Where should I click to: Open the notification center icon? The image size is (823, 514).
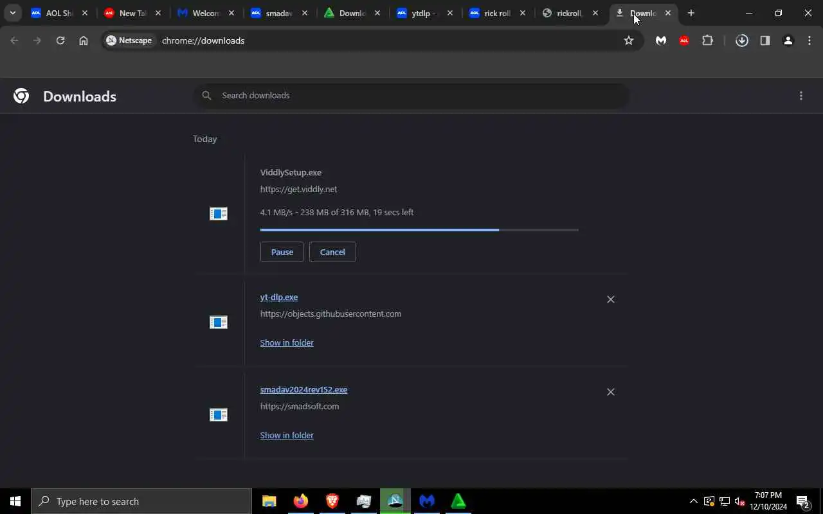click(x=803, y=501)
